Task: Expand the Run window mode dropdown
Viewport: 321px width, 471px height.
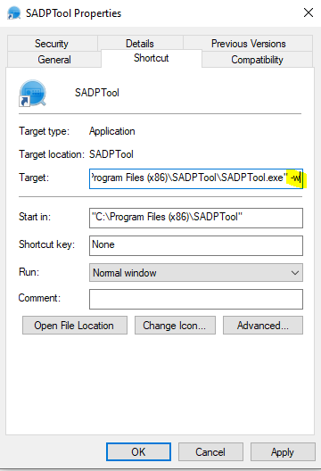Action: pos(196,272)
